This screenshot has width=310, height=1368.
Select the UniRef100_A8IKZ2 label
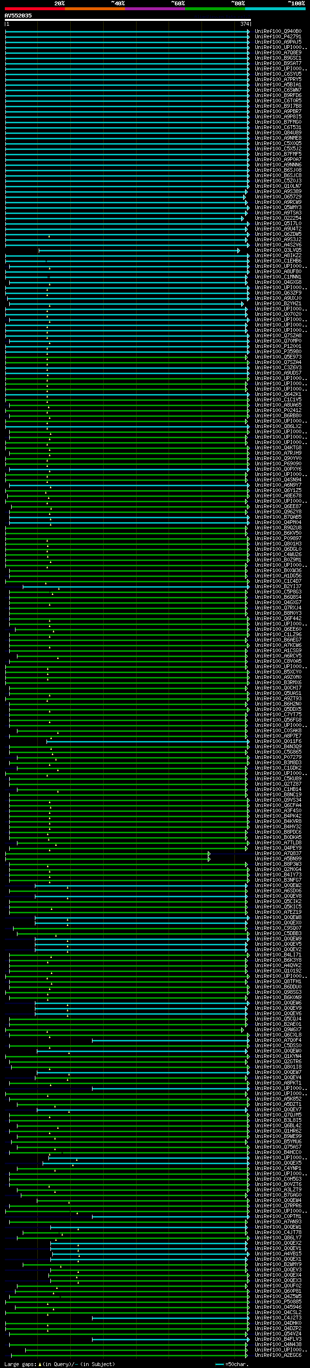pos(278,255)
